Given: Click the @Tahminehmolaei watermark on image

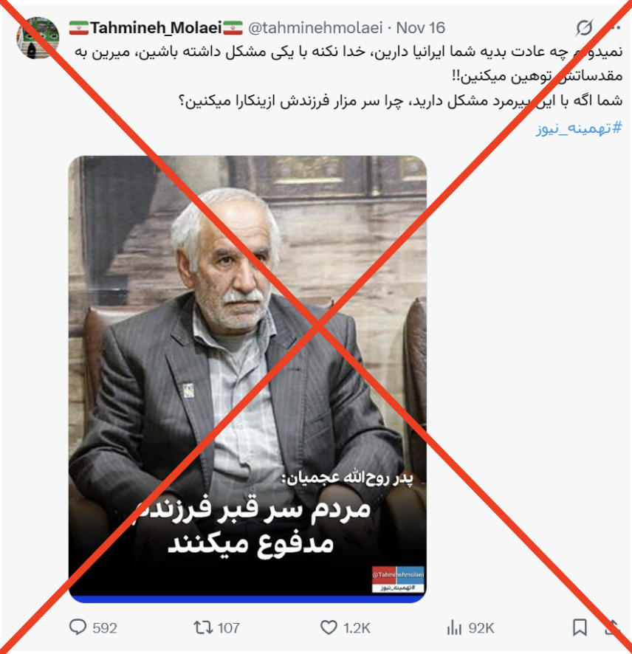Looking at the screenshot, I should pyautogui.click(x=398, y=574).
